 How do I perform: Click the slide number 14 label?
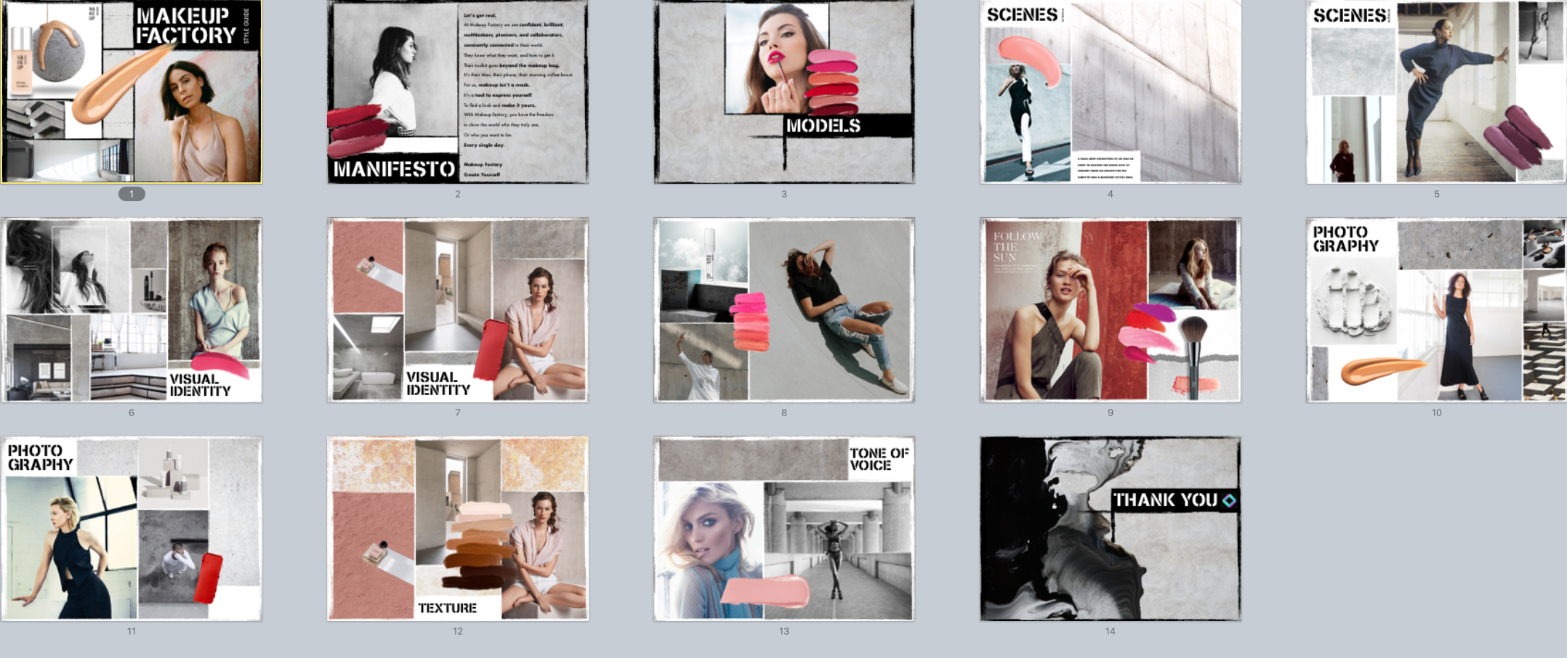pyautogui.click(x=1111, y=631)
